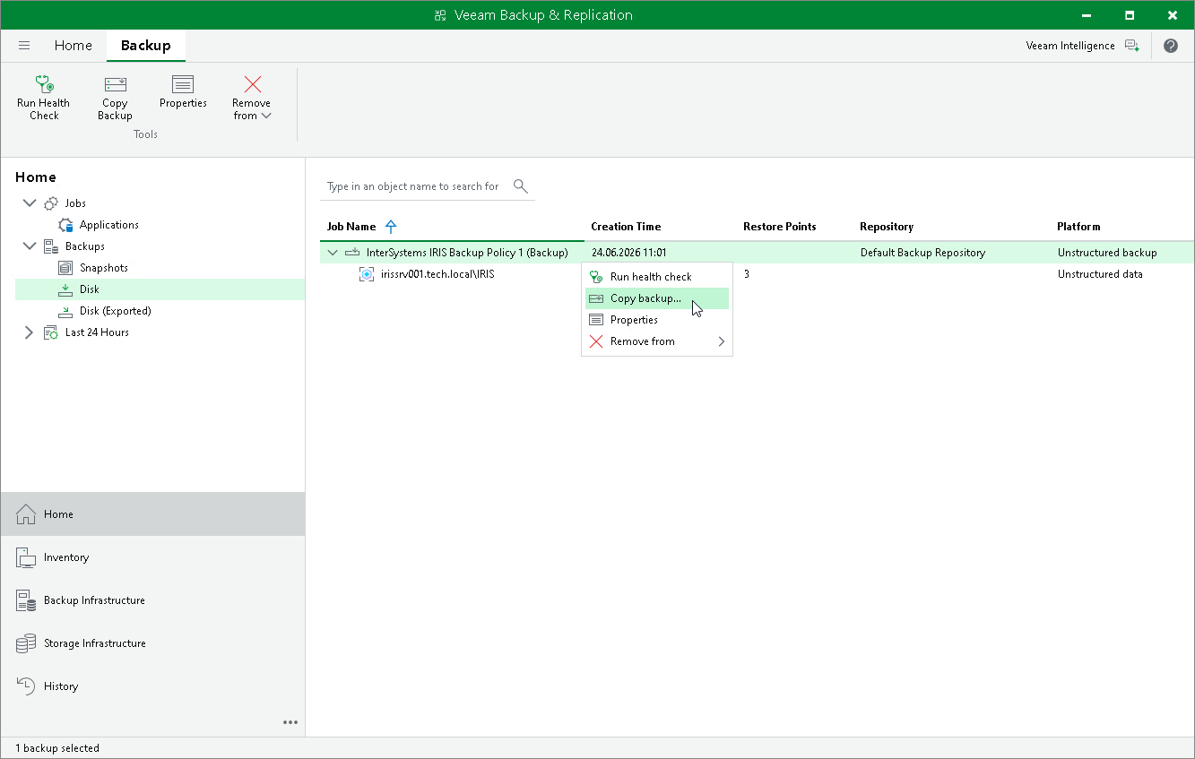Click the help question mark icon
This screenshot has width=1195, height=759.
(1171, 46)
